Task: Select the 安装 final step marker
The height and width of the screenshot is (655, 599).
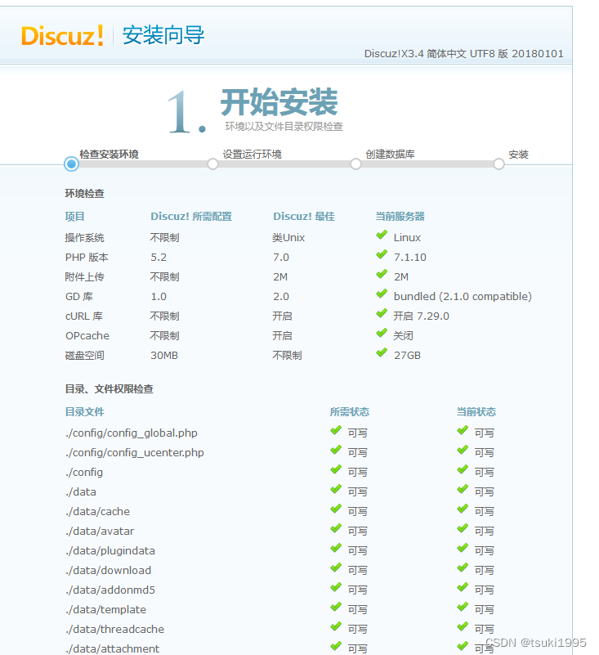Action: pos(498,164)
